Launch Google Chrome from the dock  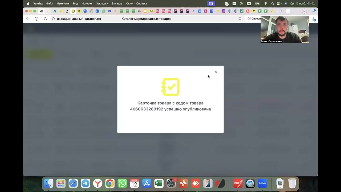[x=110, y=183]
